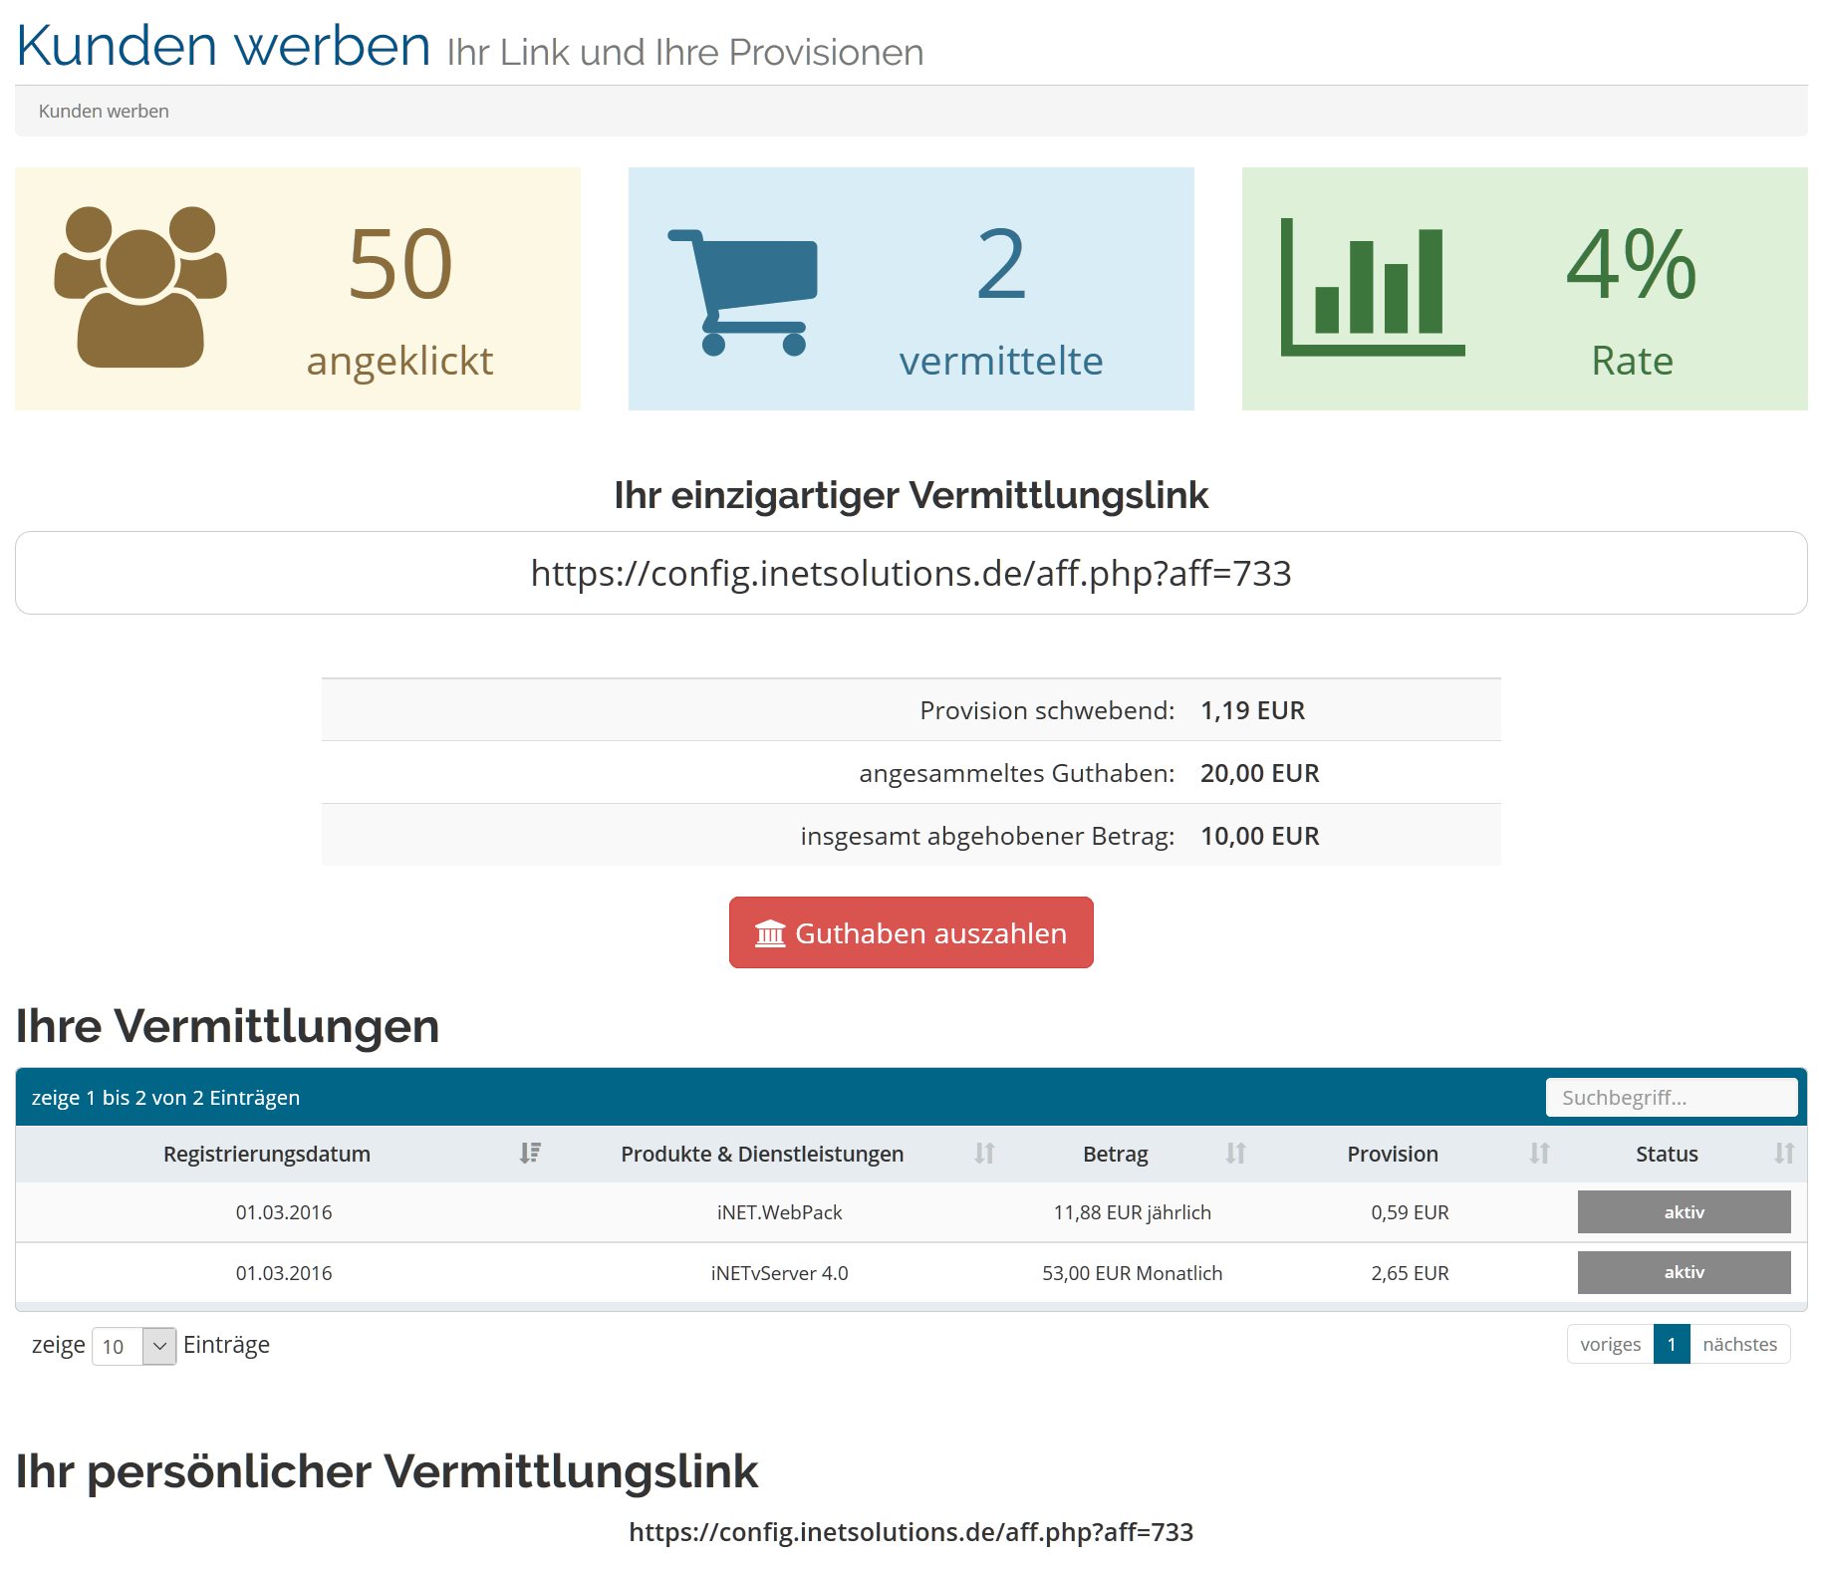This screenshot has height=1569, width=1824.
Task: Sort by Betrag column sort icon
Action: click(x=1235, y=1154)
